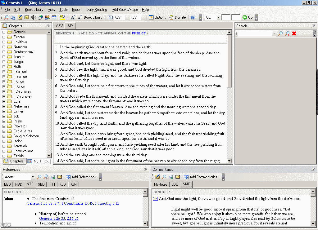Image resolution: width=318 pixels, height=230 pixels.
Task: Expand the Exodus tree node
Action: [4, 37]
